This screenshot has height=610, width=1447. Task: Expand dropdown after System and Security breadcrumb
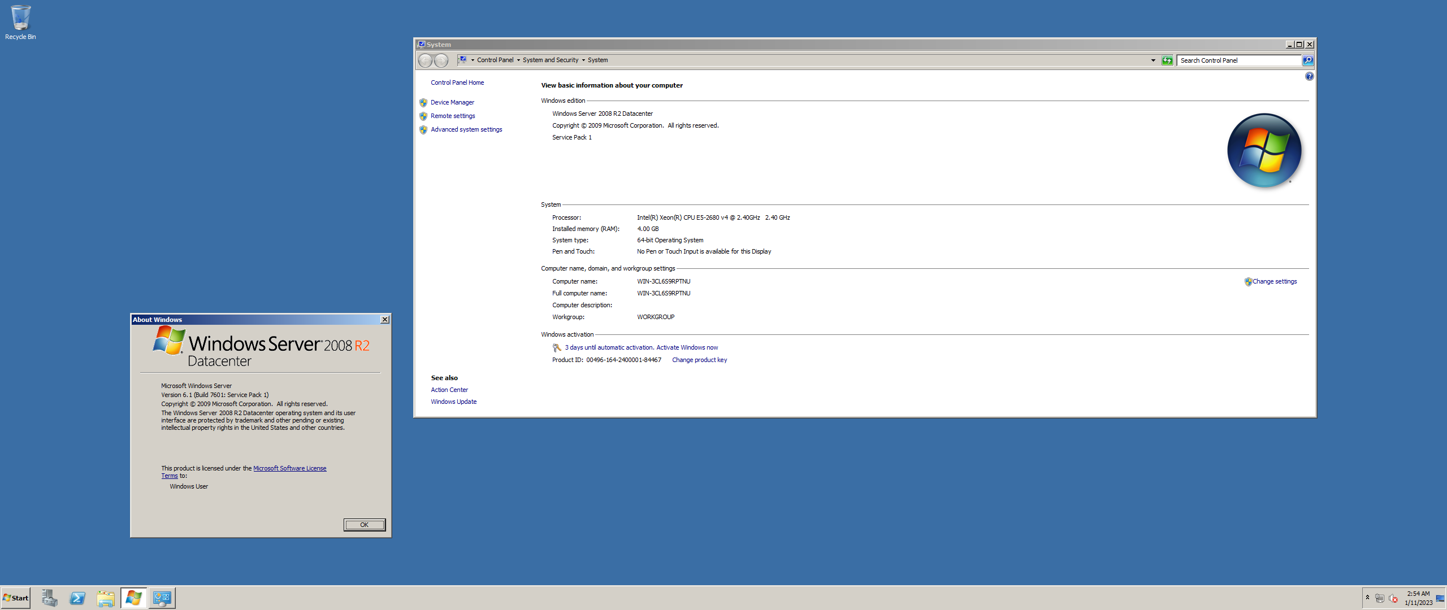[x=583, y=60]
